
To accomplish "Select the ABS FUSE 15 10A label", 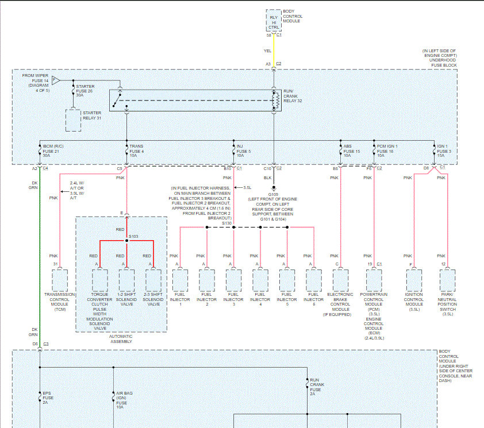I will [352, 151].
